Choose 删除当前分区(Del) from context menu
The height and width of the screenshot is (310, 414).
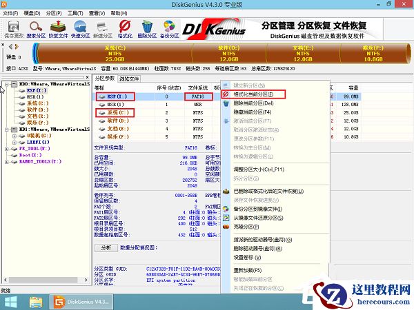click(x=253, y=103)
